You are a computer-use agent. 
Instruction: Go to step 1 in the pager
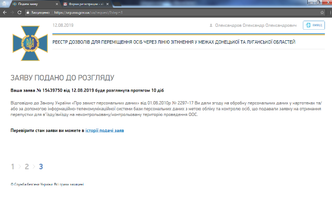pyautogui.click(x=13, y=167)
